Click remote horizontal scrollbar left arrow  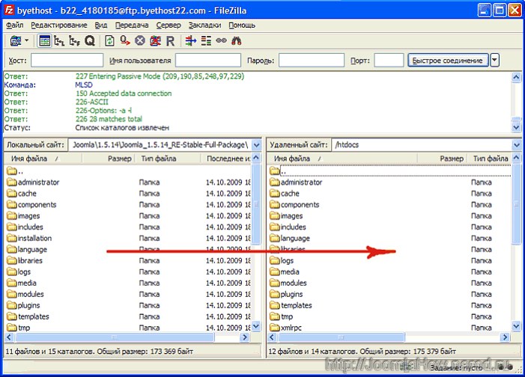coord(272,337)
